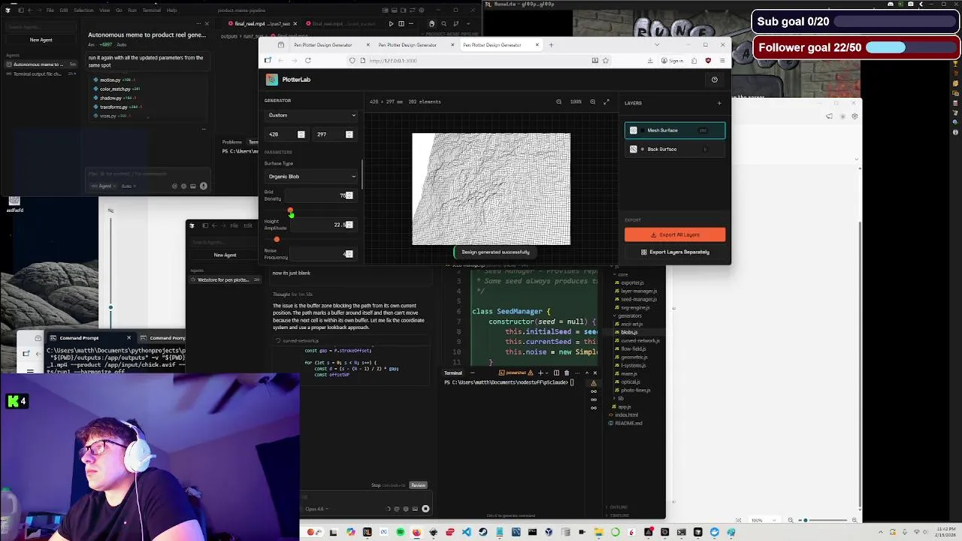
Task: Open the PlotterLab help icon
Action: click(714, 80)
